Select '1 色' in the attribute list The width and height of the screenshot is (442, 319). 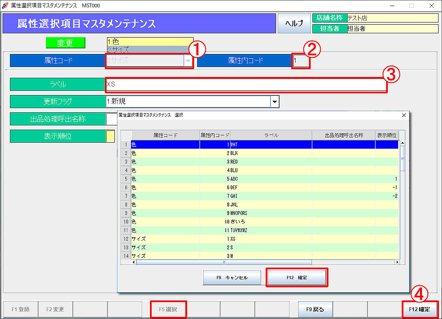[149, 41]
